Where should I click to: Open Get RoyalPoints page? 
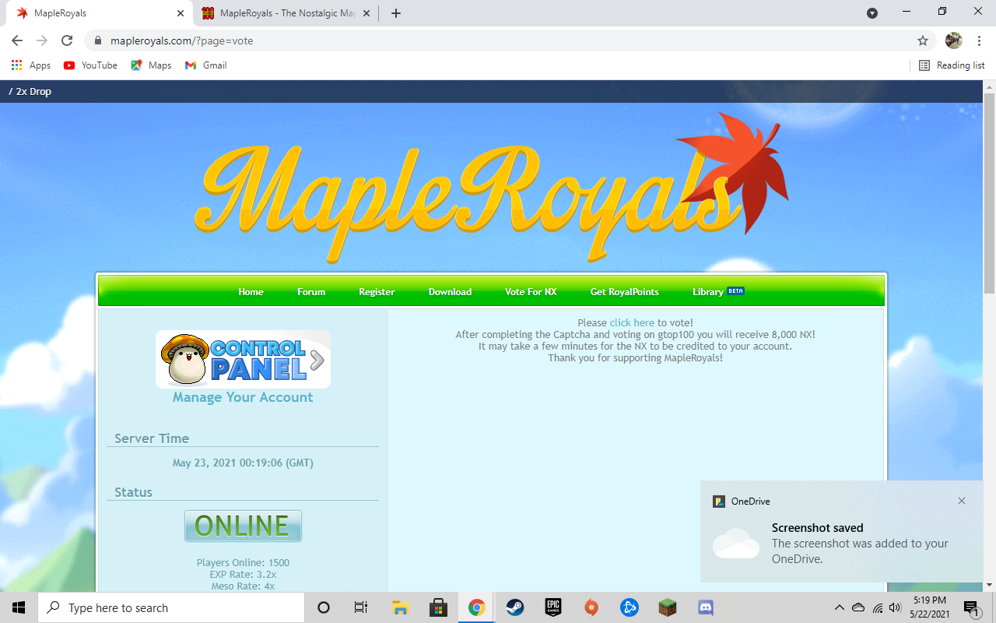624,292
